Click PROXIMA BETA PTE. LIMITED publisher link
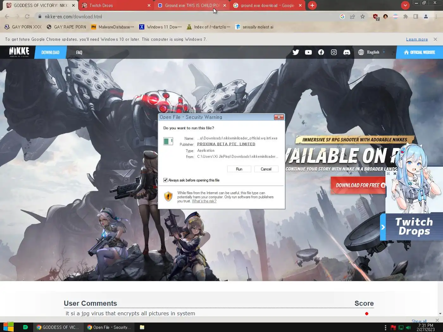Screen dimensions: 443x332 [x=226, y=144]
